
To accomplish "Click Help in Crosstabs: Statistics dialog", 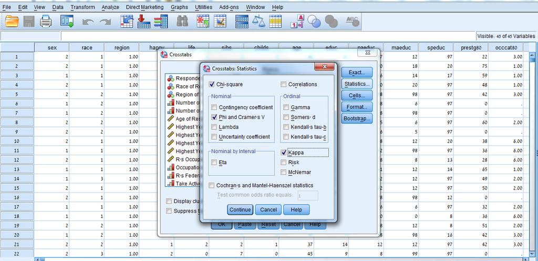I will pyautogui.click(x=296, y=209).
